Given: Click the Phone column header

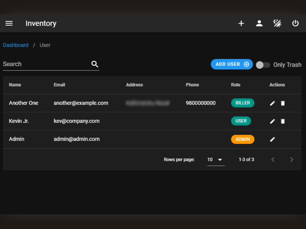Looking at the screenshot, I should pos(192,85).
